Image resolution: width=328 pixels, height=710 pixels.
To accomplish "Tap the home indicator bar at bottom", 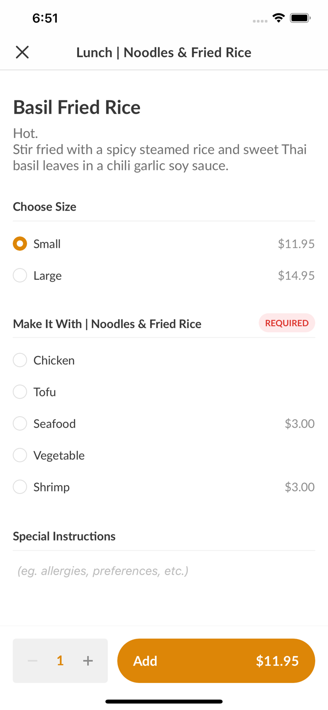I will pyautogui.click(x=164, y=701).
